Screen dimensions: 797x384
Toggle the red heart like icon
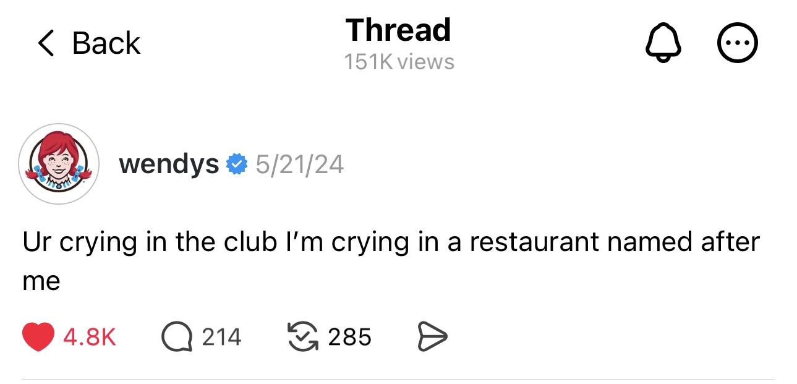tap(38, 337)
